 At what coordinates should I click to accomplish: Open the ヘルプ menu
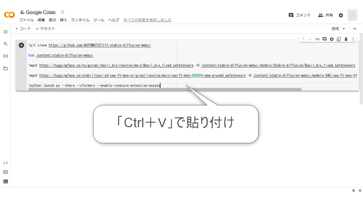pyautogui.click(x=113, y=20)
